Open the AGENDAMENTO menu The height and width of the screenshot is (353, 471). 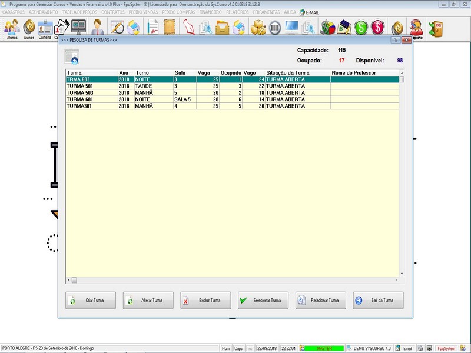tap(43, 12)
